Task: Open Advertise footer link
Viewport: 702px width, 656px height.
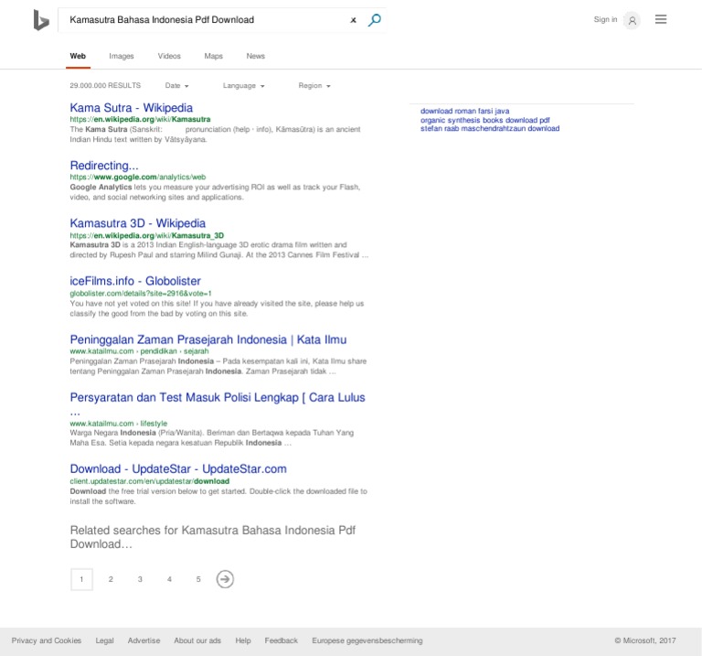Action: coord(144,640)
